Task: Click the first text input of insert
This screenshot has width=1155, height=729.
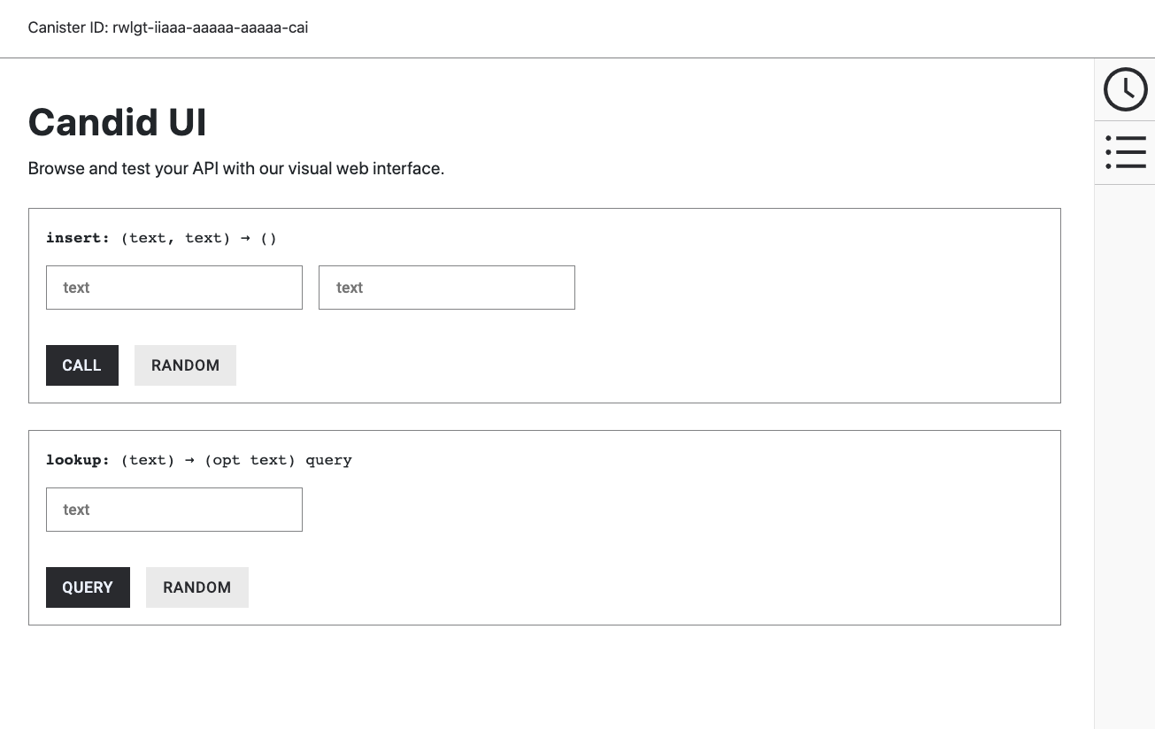Action: tap(173, 287)
